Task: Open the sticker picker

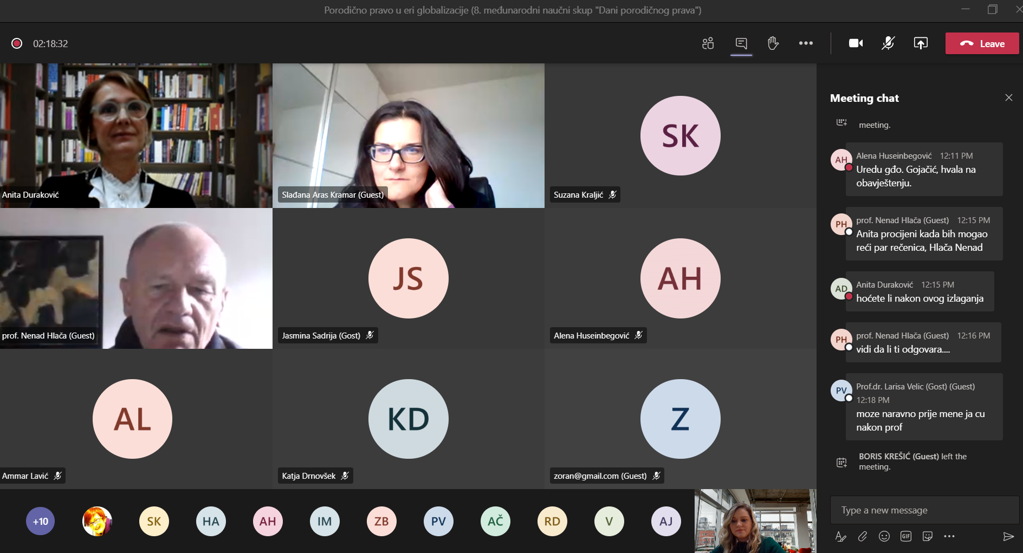Action: (928, 536)
